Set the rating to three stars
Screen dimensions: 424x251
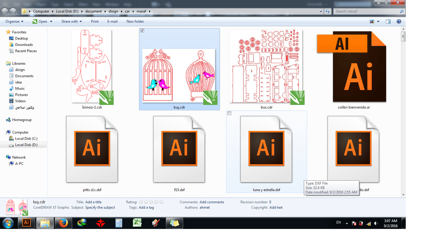click(151, 202)
